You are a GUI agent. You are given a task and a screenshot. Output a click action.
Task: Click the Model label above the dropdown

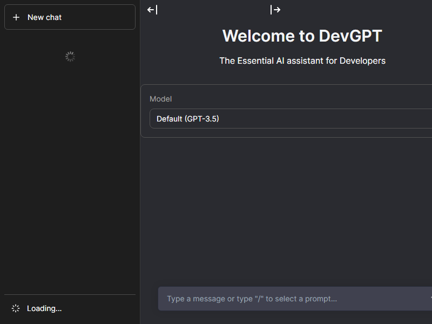click(x=160, y=99)
